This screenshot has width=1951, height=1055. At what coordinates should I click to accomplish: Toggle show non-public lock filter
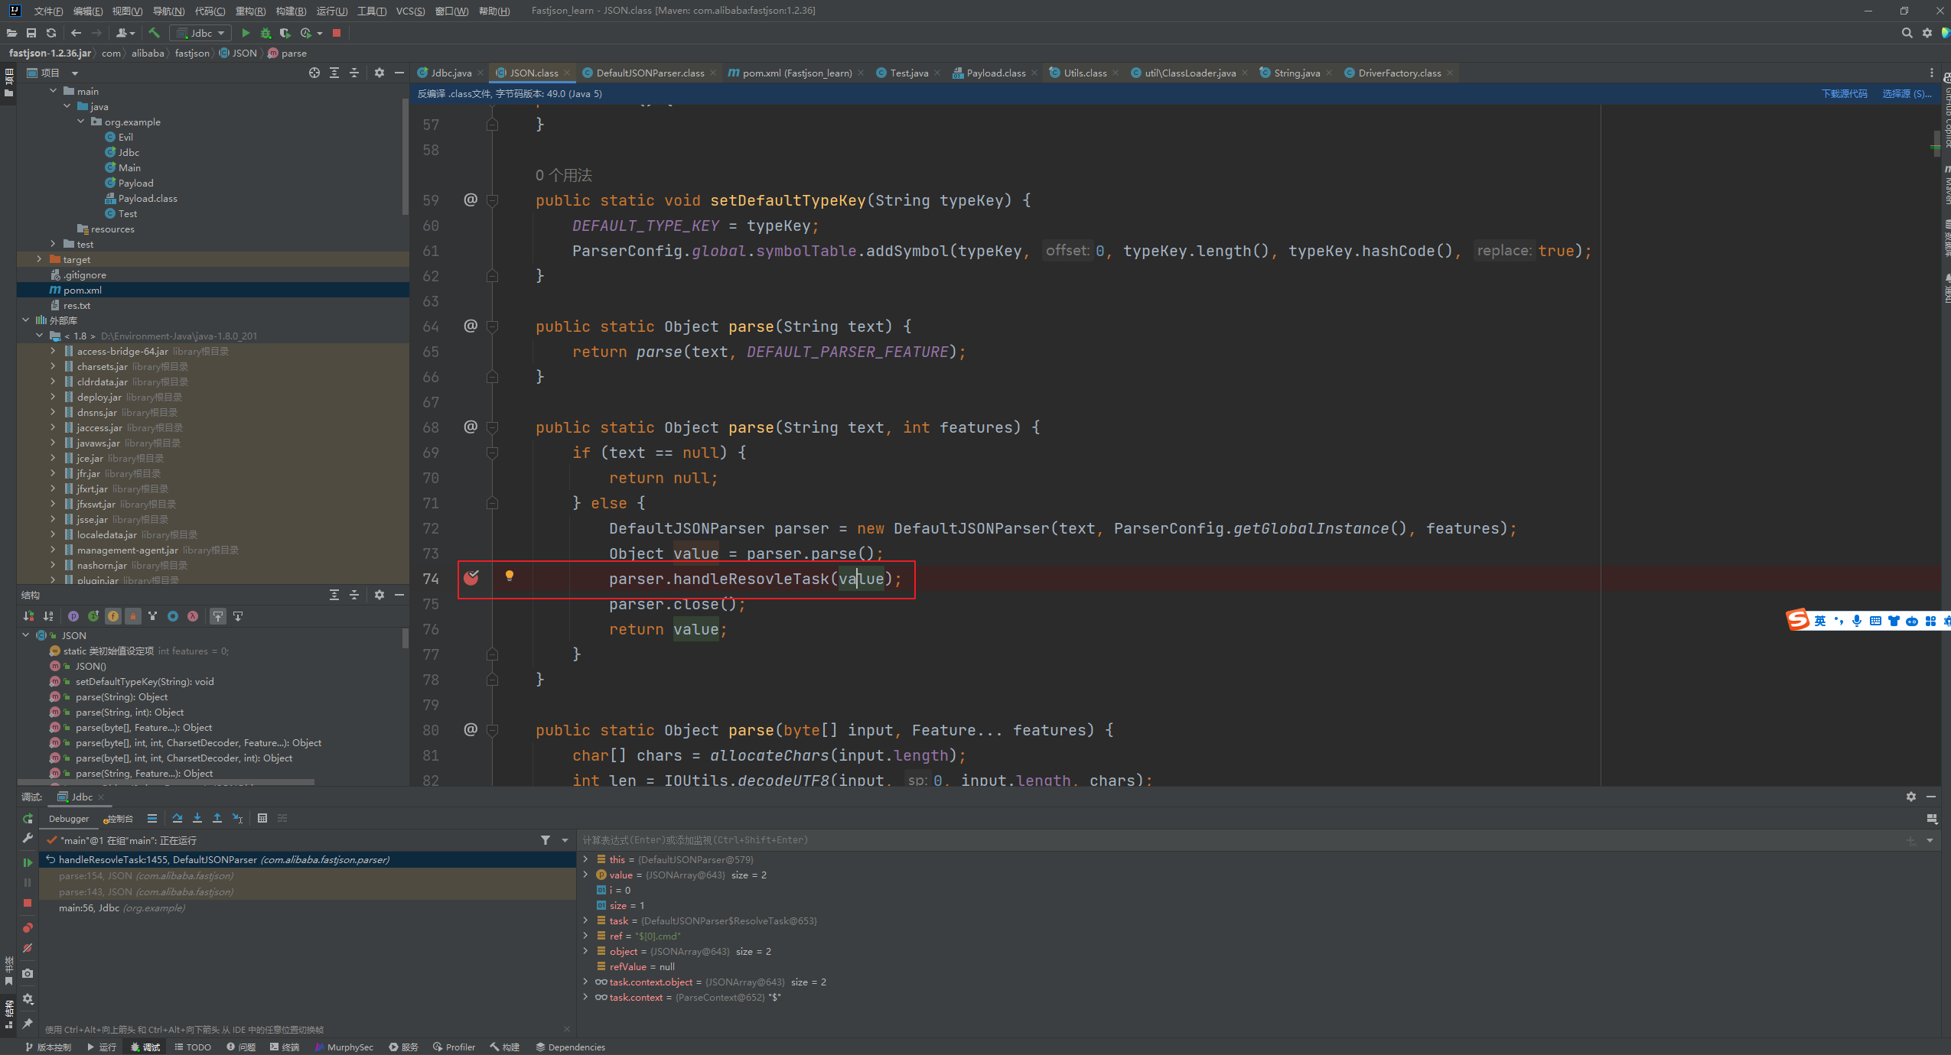coord(133,616)
